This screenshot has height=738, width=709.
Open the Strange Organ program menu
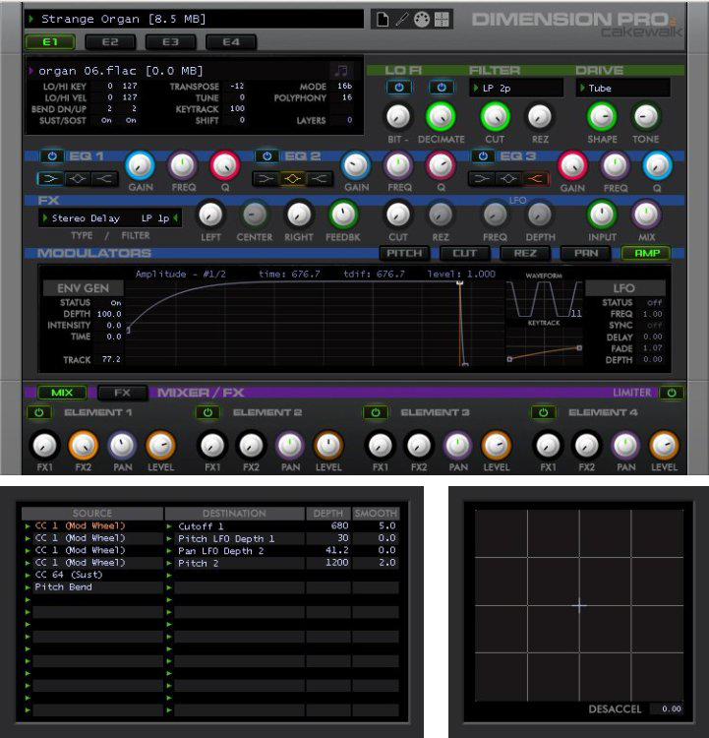point(194,20)
